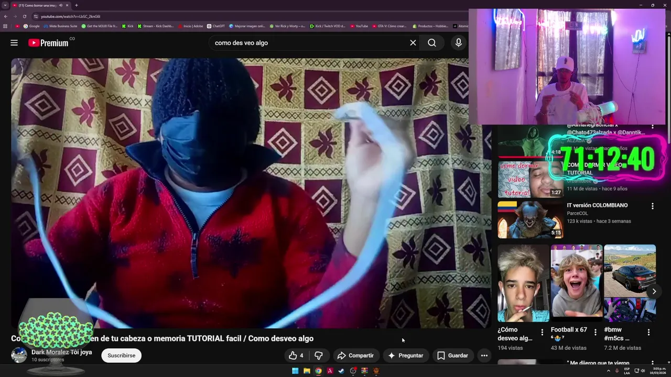671x377 pixels.
Task: Open the Google bookmark
Action: tap(31, 26)
